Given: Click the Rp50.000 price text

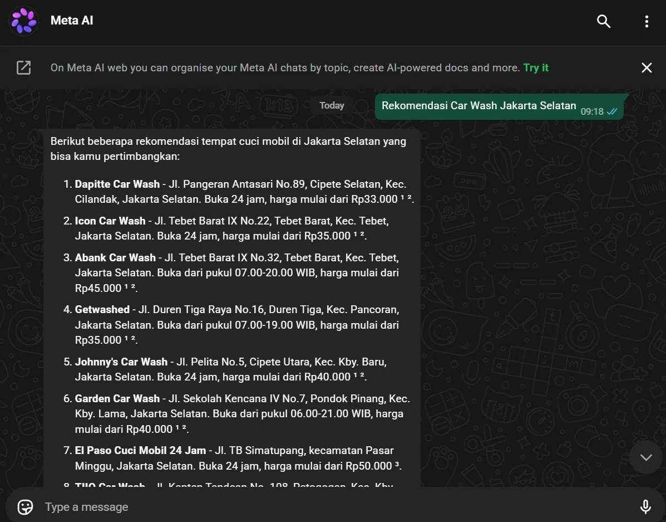Looking at the screenshot, I should pos(369,466).
